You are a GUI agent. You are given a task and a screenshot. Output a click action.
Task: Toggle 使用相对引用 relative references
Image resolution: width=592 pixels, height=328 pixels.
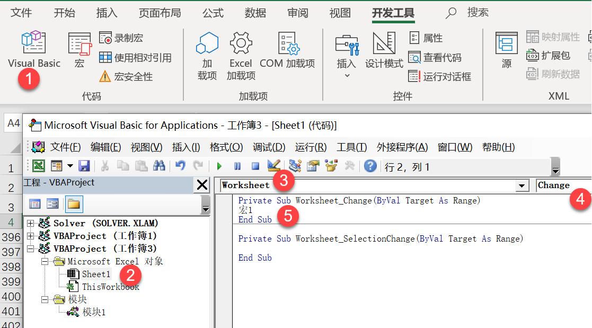tap(135, 57)
